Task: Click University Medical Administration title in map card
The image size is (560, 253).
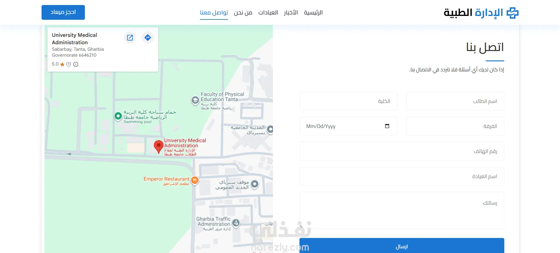Action: (x=75, y=39)
